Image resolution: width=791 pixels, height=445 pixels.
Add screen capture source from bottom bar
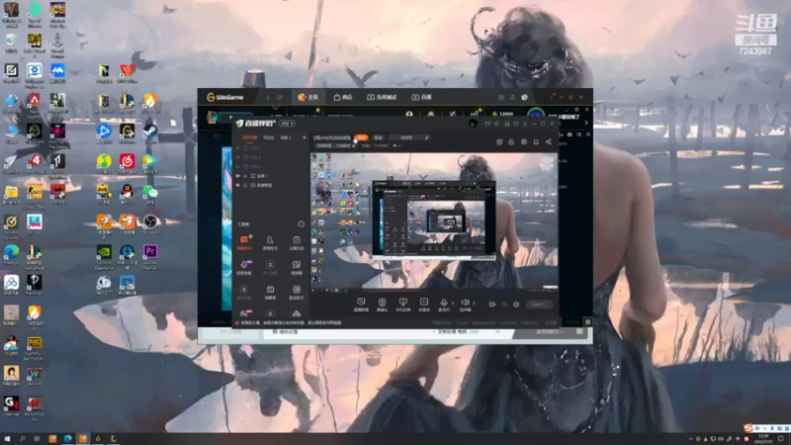click(361, 305)
